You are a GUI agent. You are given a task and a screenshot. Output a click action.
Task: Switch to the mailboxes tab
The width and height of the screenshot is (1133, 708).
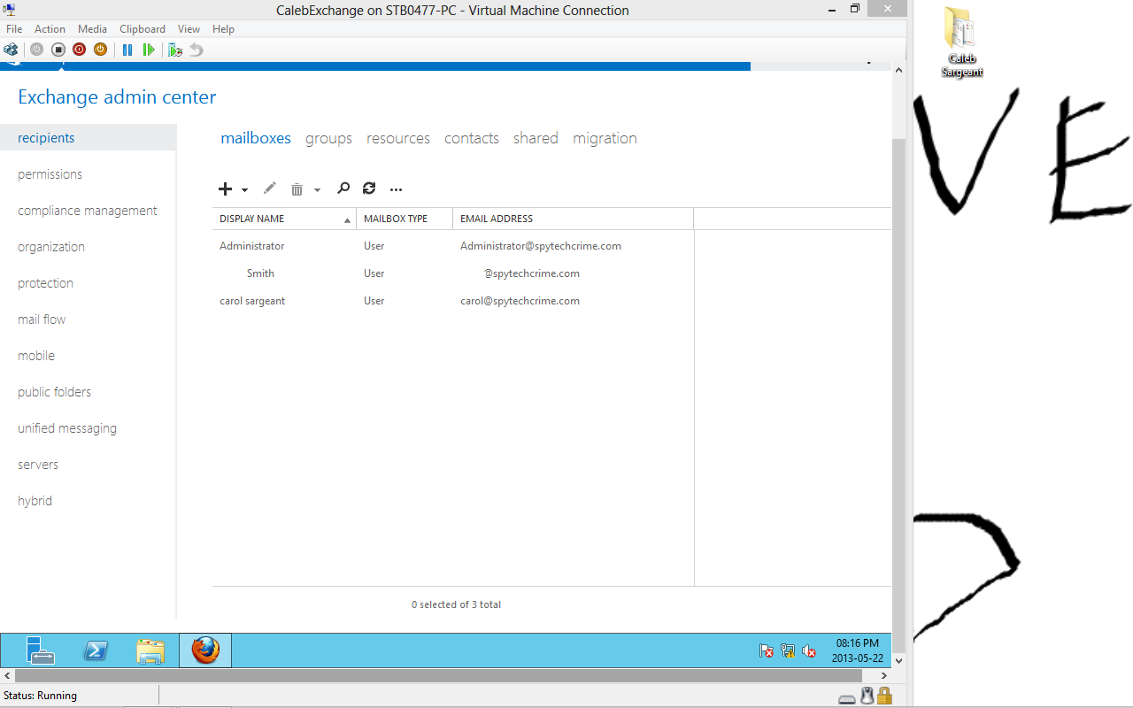256,138
